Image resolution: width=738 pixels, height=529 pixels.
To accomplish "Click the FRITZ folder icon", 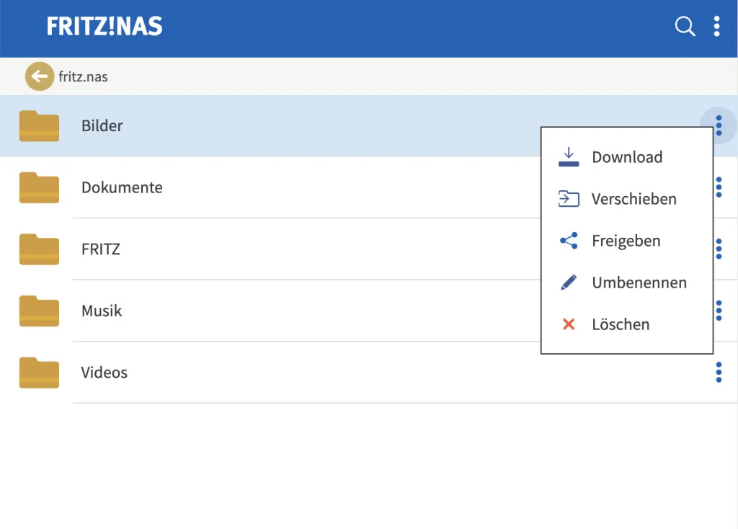I will point(39,249).
